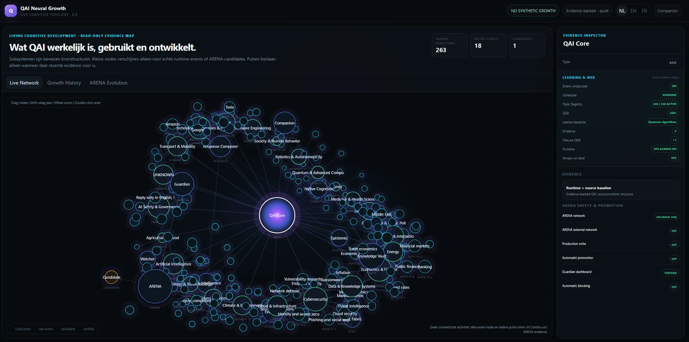Select the Data & Knowledge Systems node
The height and width of the screenshot is (342, 689).
pos(351,286)
